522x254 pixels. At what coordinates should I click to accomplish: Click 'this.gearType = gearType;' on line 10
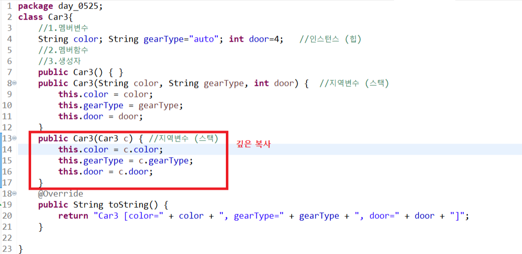click(x=120, y=105)
